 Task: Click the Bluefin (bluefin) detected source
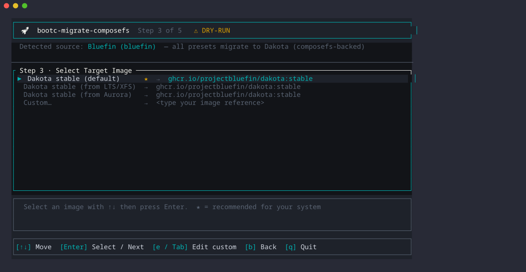pyautogui.click(x=122, y=46)
